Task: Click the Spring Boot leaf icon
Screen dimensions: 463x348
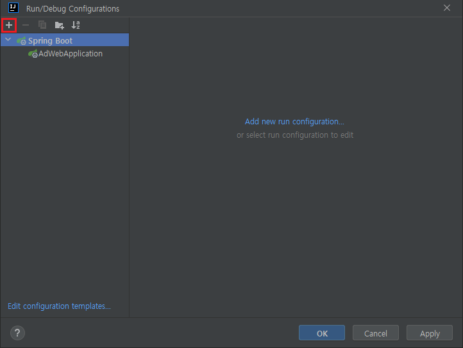Action: (22, 41)
